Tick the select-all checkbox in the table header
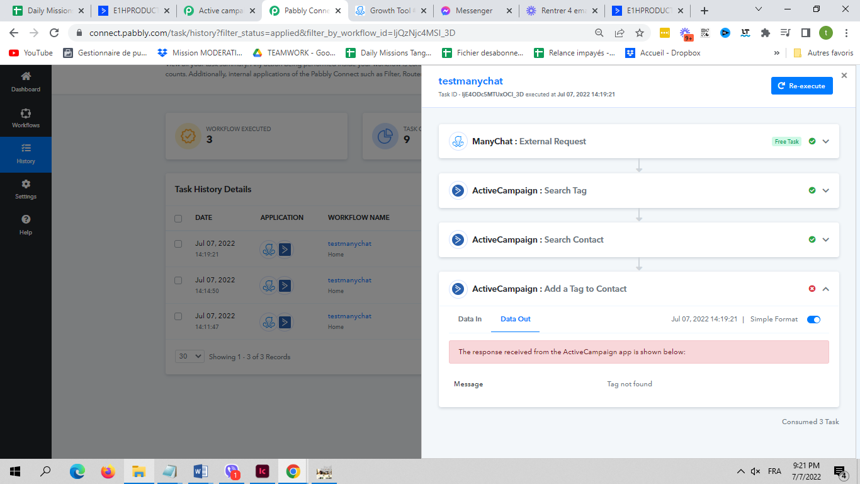Viewport: 860px width, 484px height. (x=178, y=218)
